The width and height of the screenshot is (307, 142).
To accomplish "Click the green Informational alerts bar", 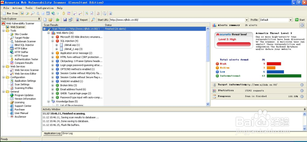I will (284, 76).
